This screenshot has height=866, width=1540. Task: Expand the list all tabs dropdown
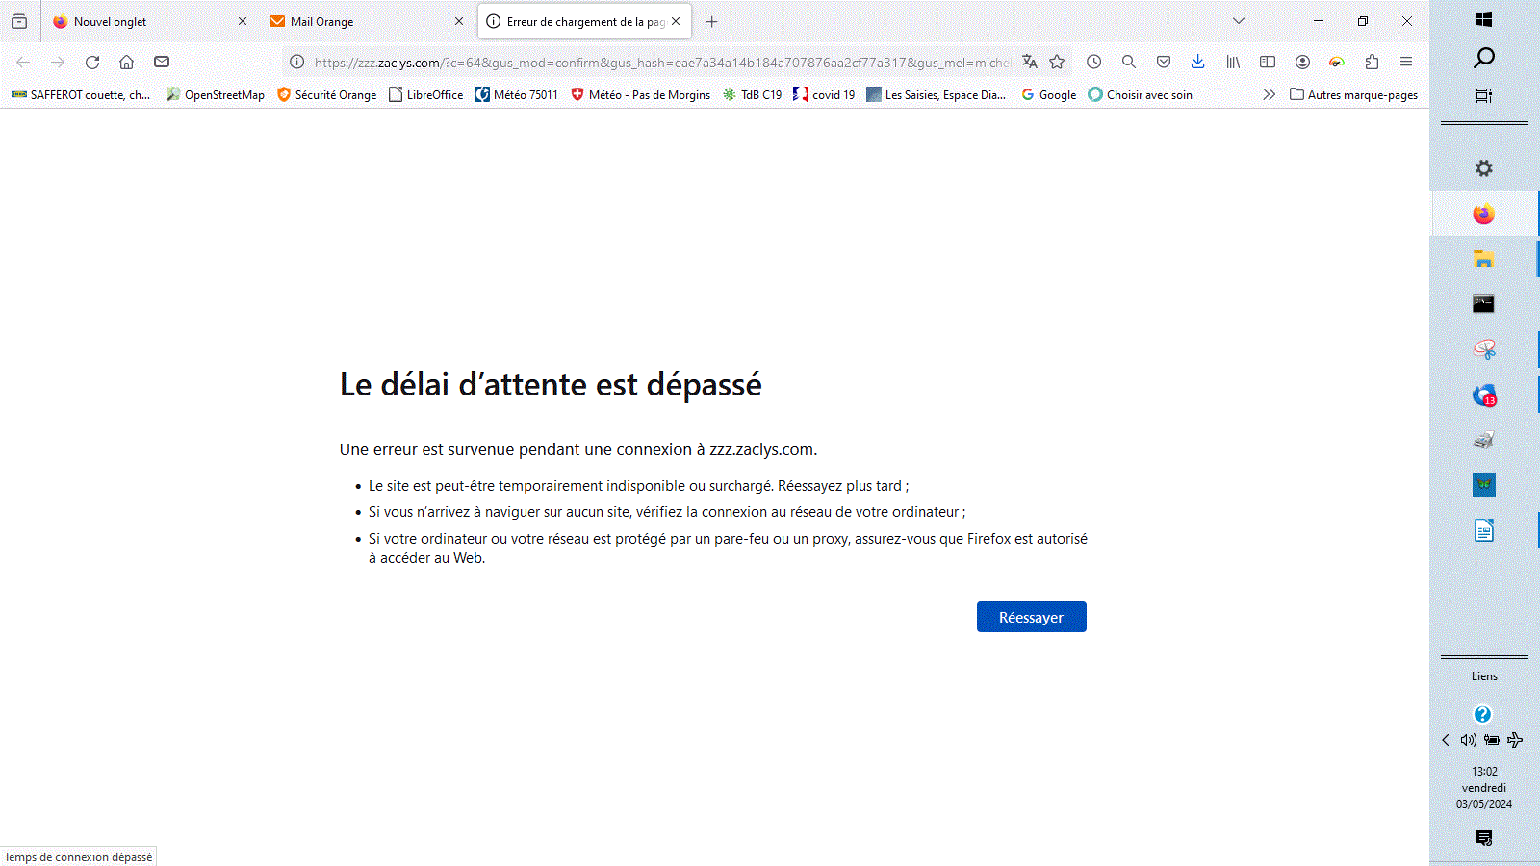click(x=1239, y=21)
